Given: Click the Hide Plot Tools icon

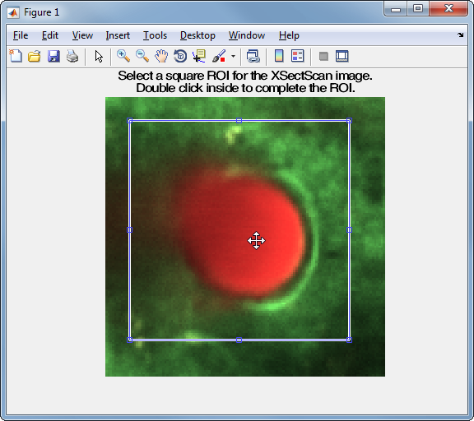Looking at the screenshot, I should [323, 57].
